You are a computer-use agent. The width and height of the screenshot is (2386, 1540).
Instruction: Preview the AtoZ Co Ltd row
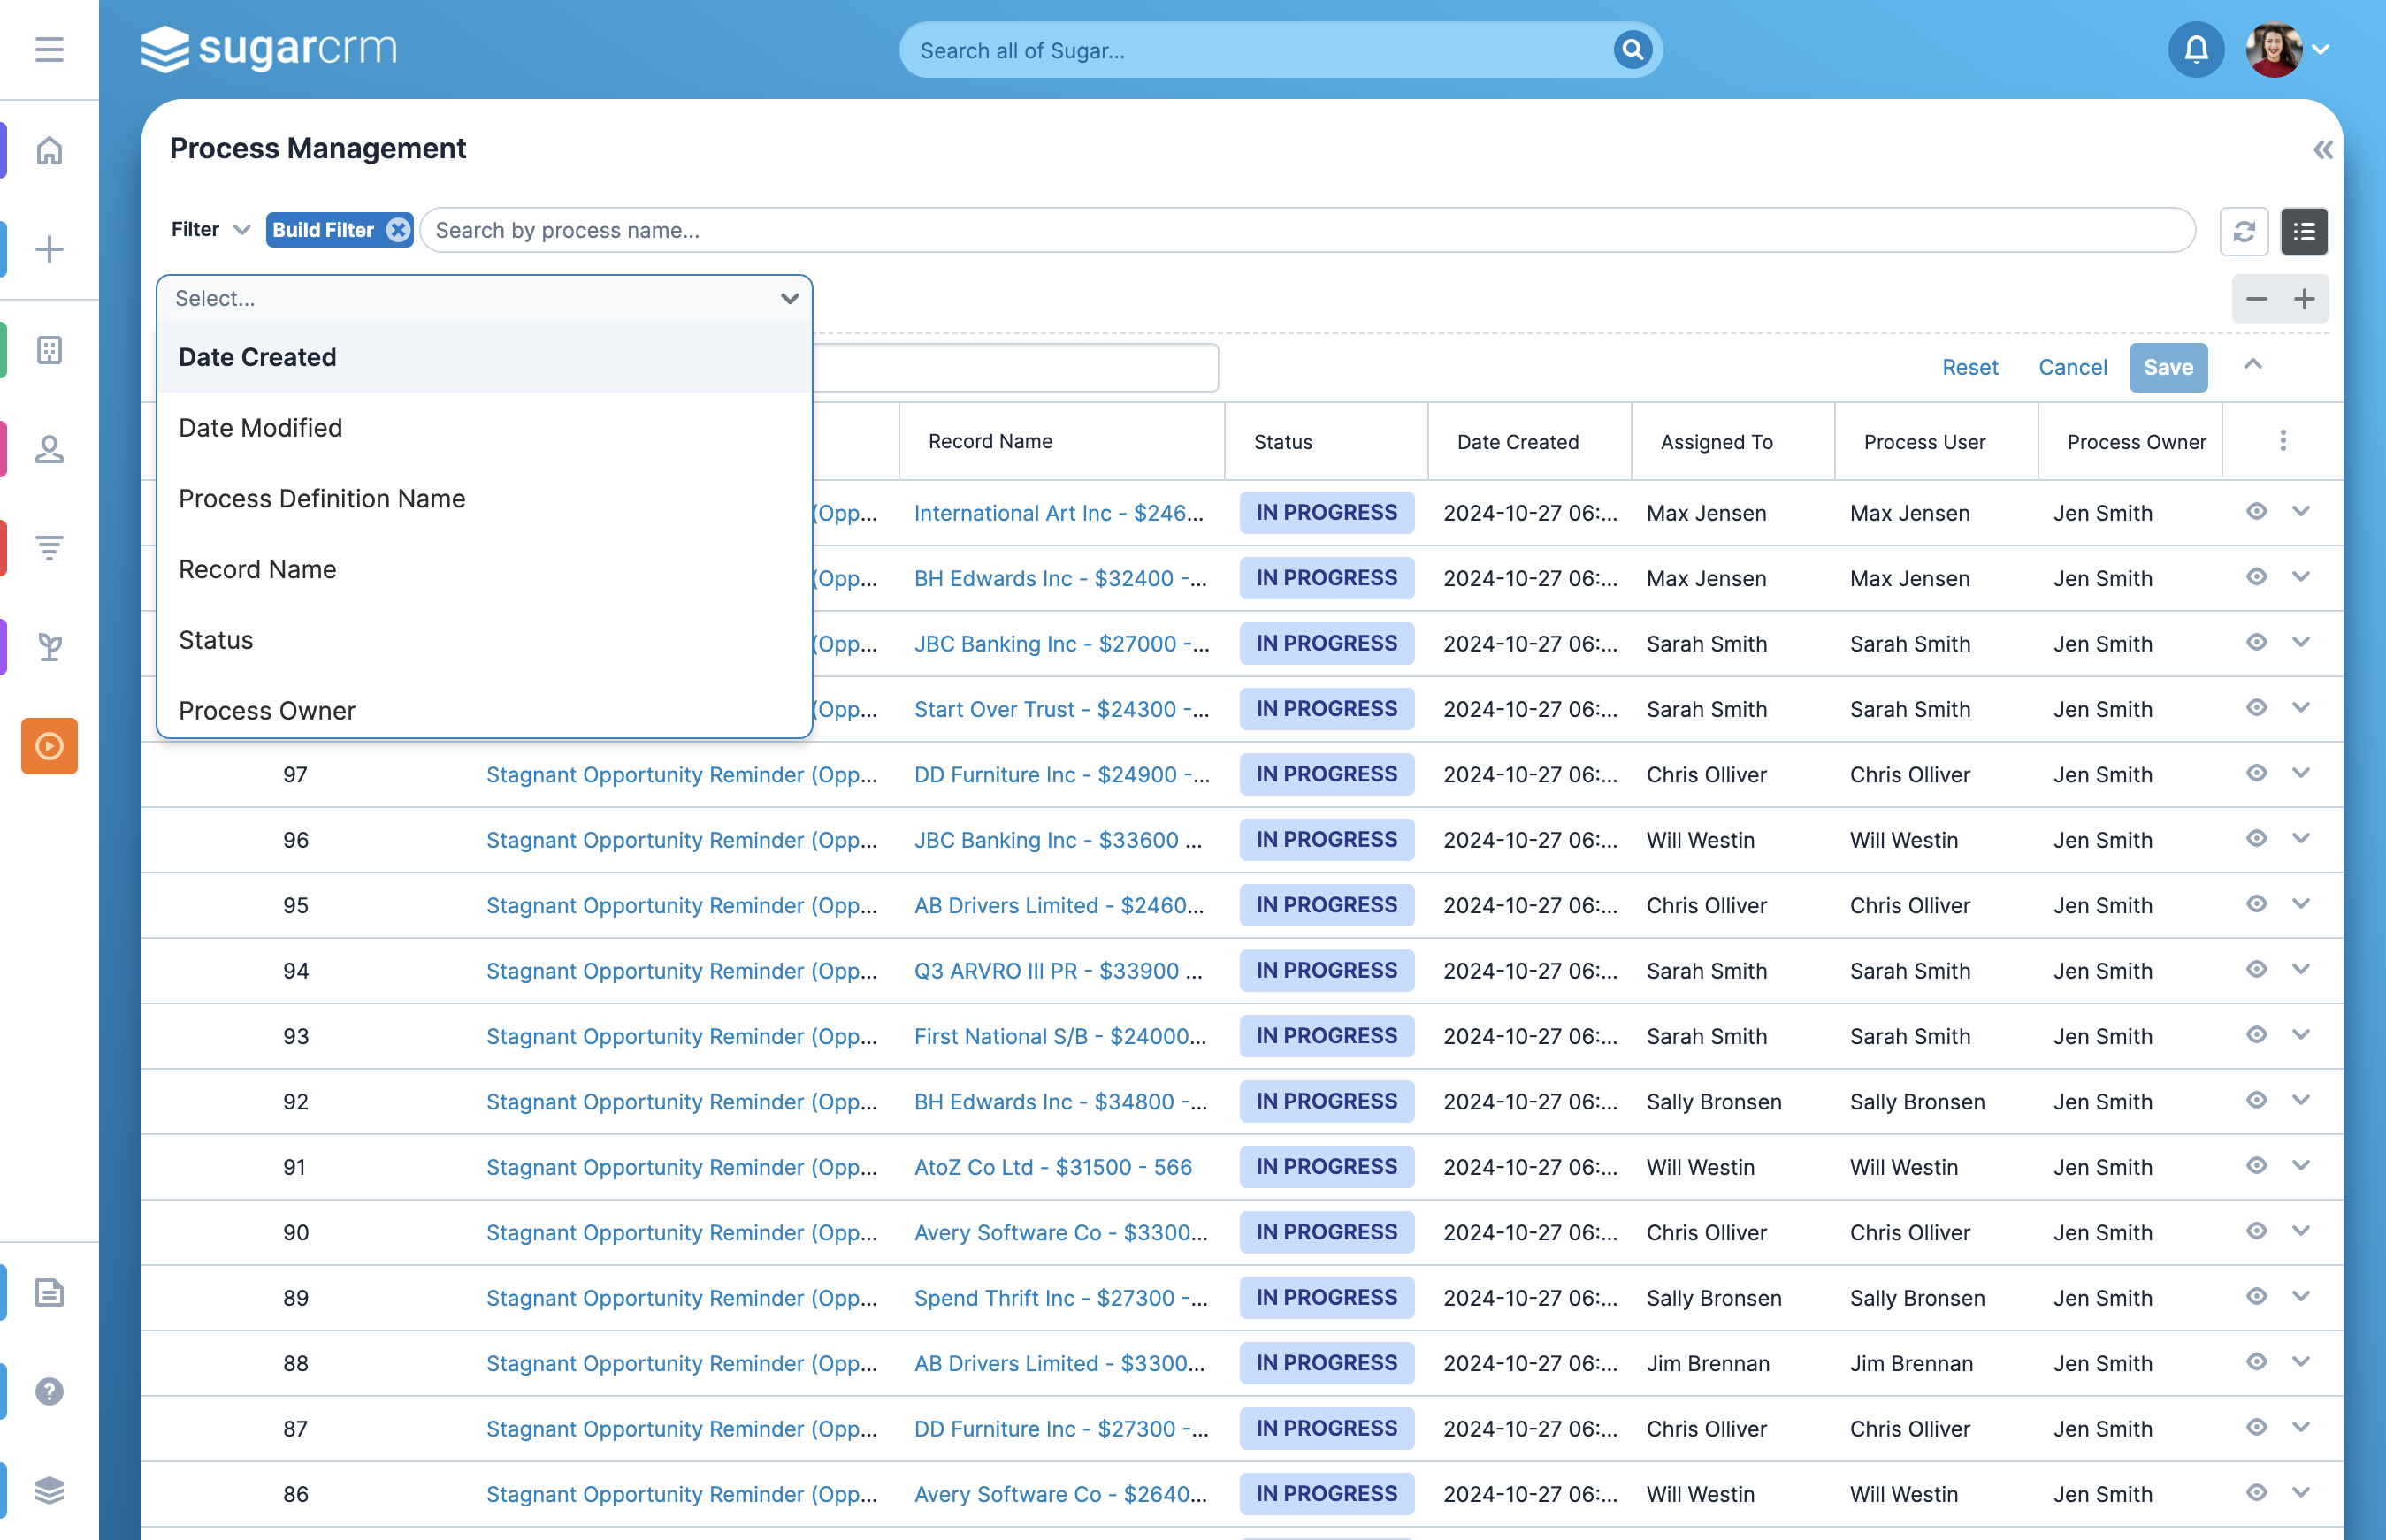[x=2256, y=1166]
